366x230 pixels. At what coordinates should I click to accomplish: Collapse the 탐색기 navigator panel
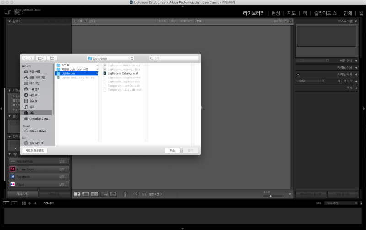tap(9, 21)
